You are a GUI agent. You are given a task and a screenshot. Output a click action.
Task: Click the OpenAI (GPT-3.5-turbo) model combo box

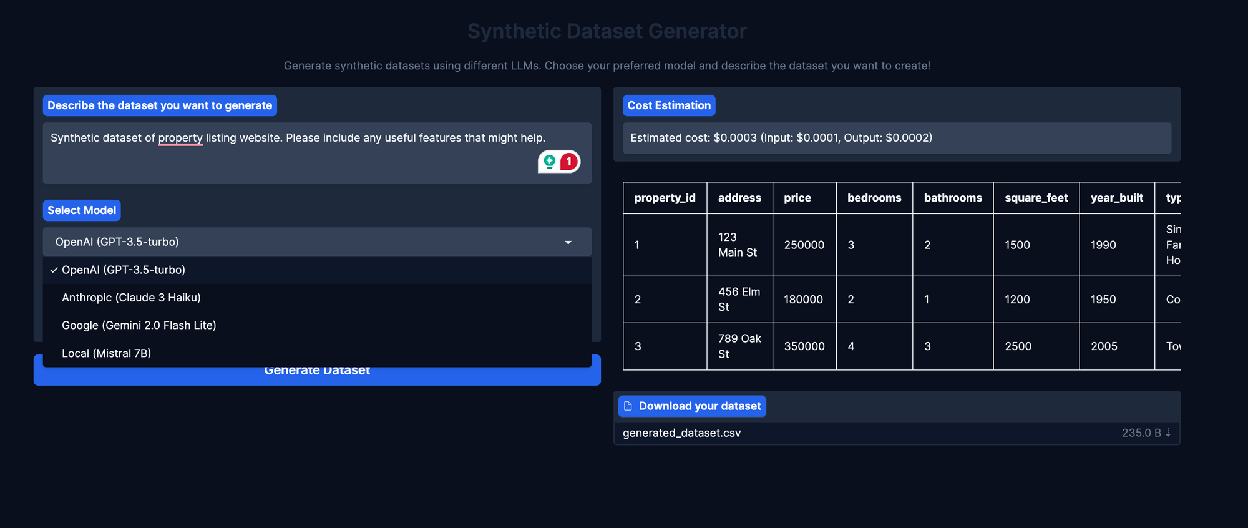click(x=317, y=242)
